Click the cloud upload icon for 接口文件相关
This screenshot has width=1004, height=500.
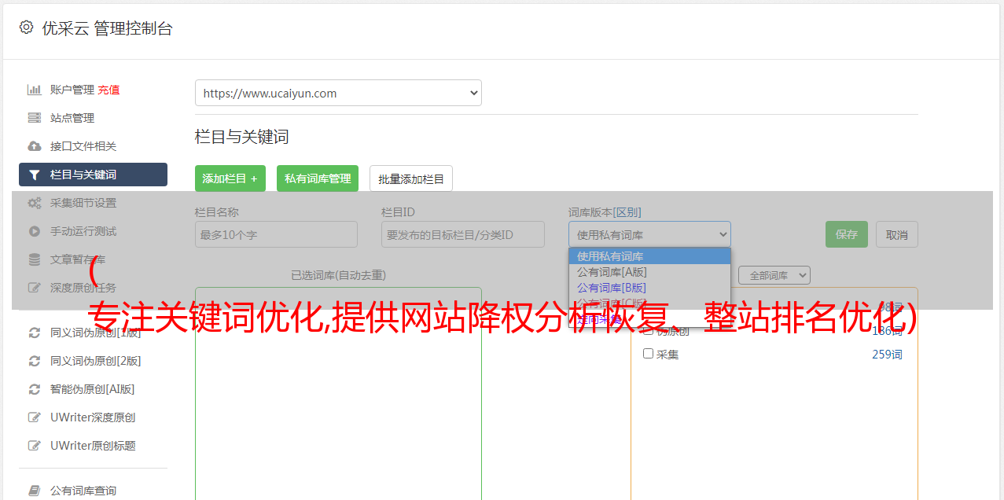[35, 146]
